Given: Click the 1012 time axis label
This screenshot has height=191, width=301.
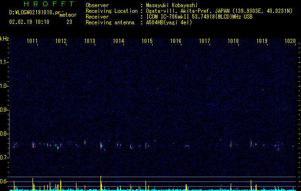Looking at the screenshot, I should click(61, 41).
